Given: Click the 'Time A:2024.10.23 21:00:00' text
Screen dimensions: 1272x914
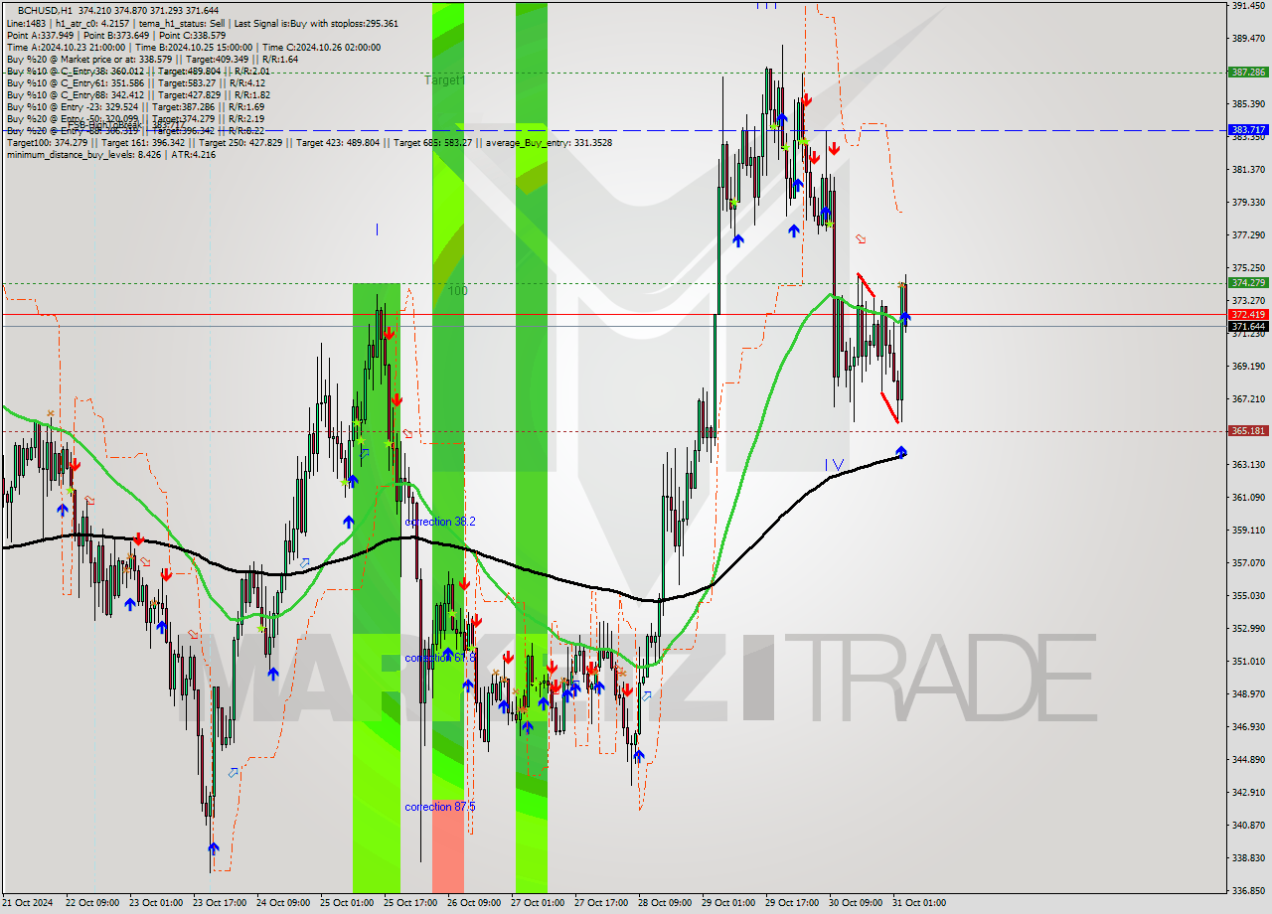Looking at the screenshot, I should pyautogui.click(x=66, y=48).
